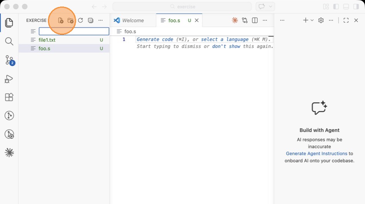Click the Generate Agent Instructions link
This screenshot has height=204, width=365.
(x=316, y=153)
